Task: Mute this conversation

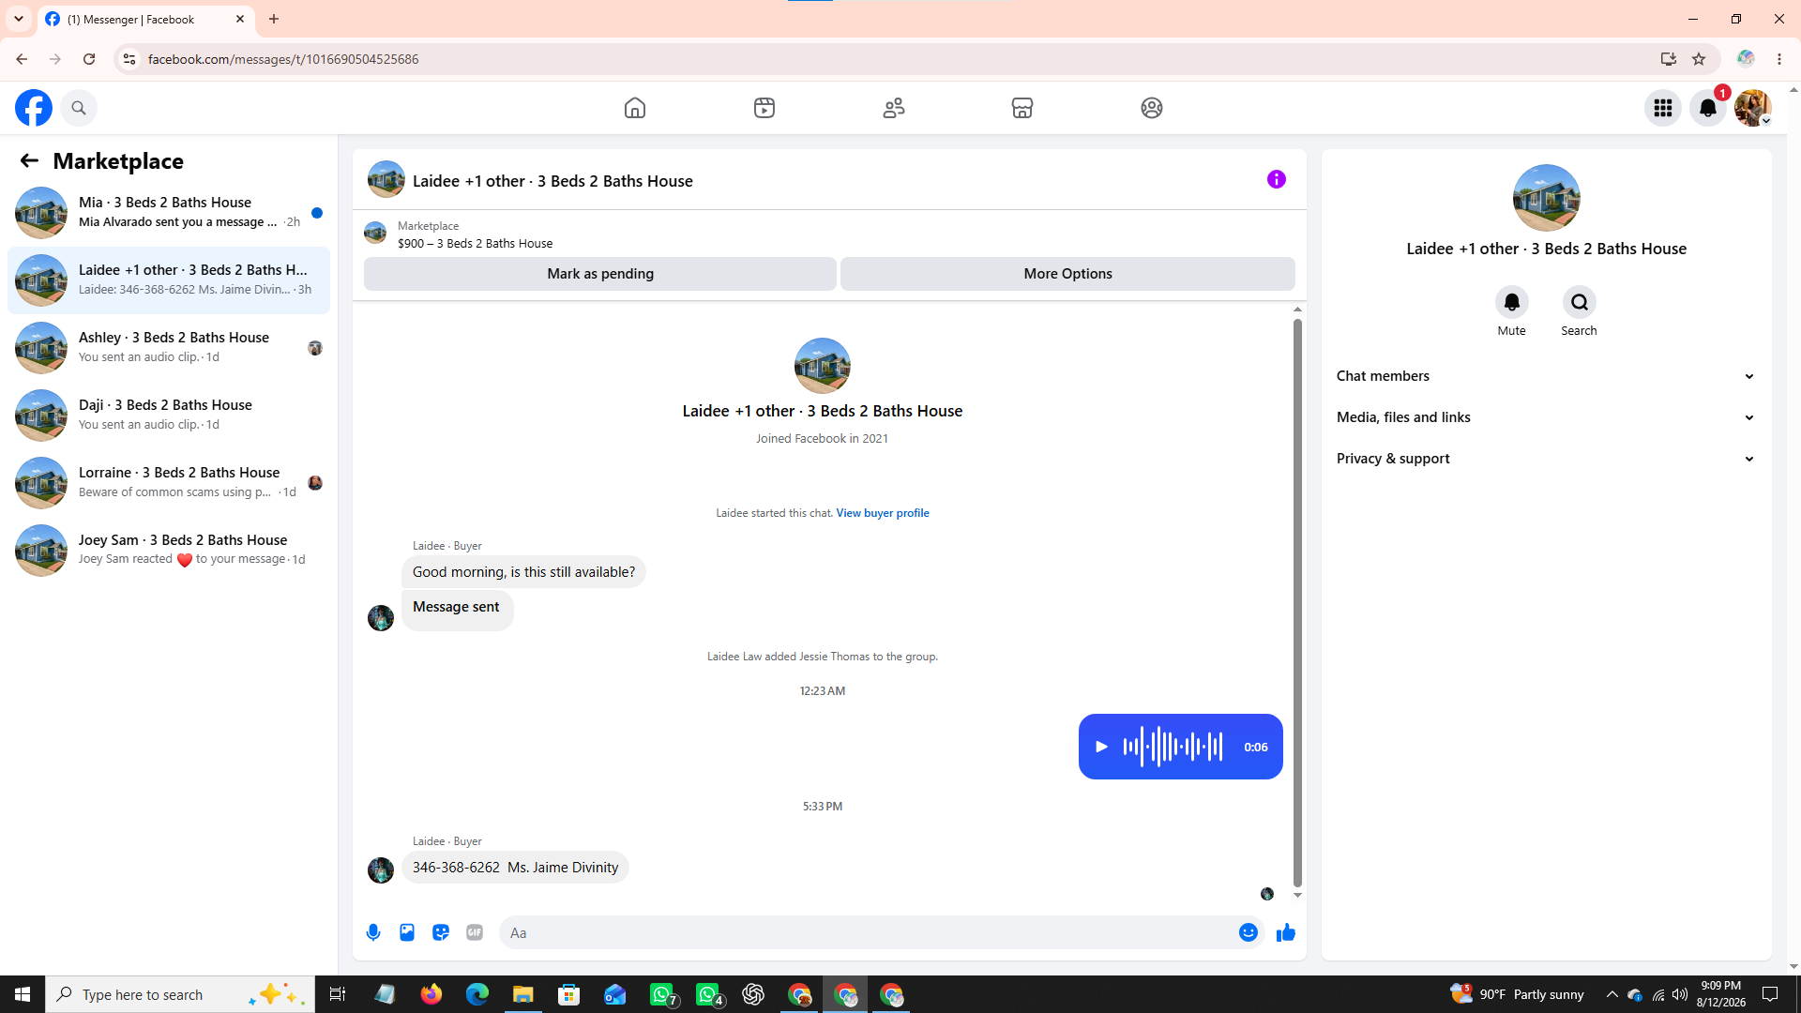Action: pos(1512,302)
